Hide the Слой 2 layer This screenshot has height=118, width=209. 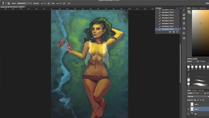(188, 109)
